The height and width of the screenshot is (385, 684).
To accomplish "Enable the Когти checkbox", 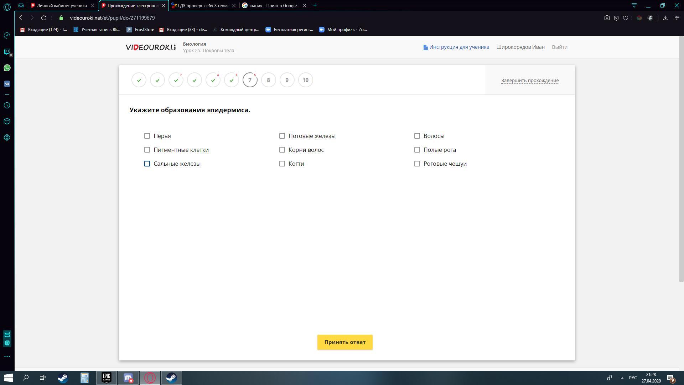I will point(282,164).
